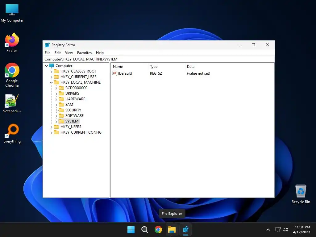Select the HKEY_LOCAL_MACHINE key
The width and height of the screenshot is (316, 237).
click(81, 82)
